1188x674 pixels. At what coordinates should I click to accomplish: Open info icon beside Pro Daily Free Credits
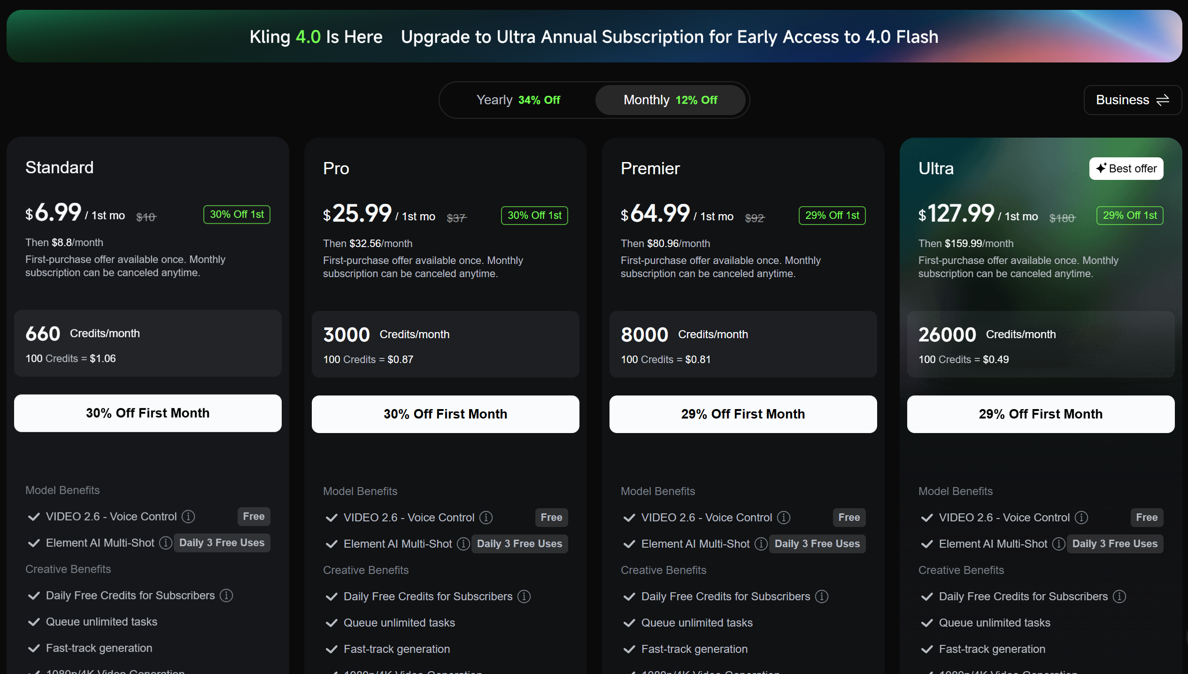pos(524,597)
